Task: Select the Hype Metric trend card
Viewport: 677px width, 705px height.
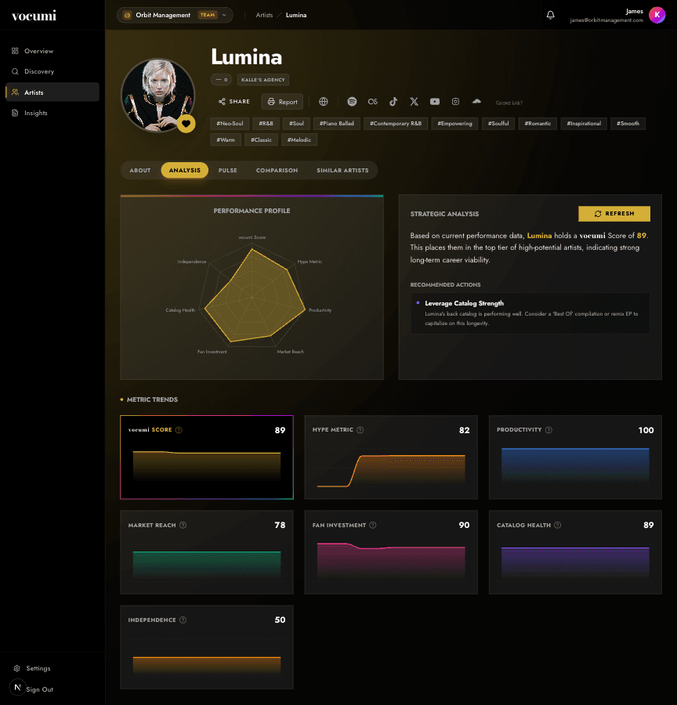Action: (x=391, y=457)
